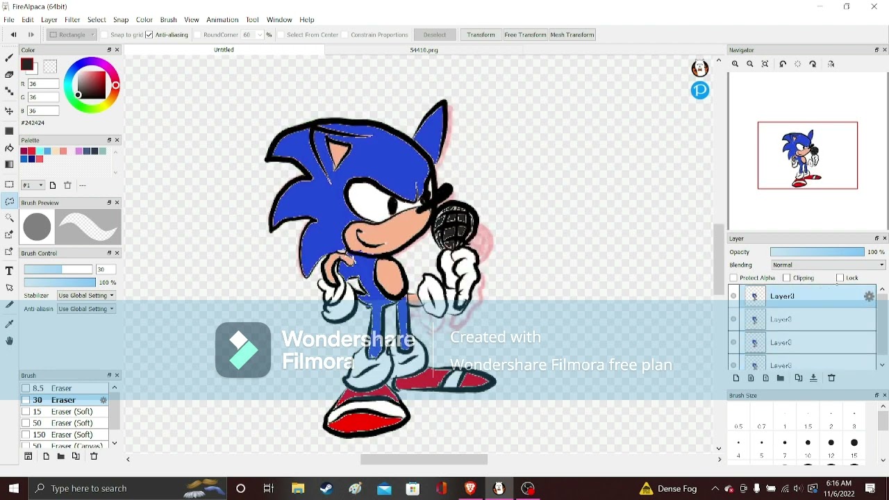Click the Deselect button

click(x=435, y=35)
